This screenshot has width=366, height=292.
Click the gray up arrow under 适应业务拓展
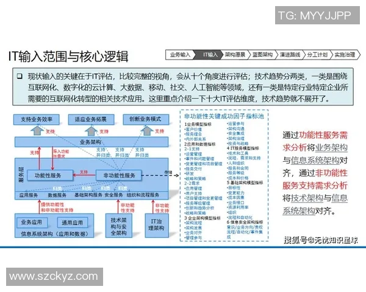[x=91, y=131]
